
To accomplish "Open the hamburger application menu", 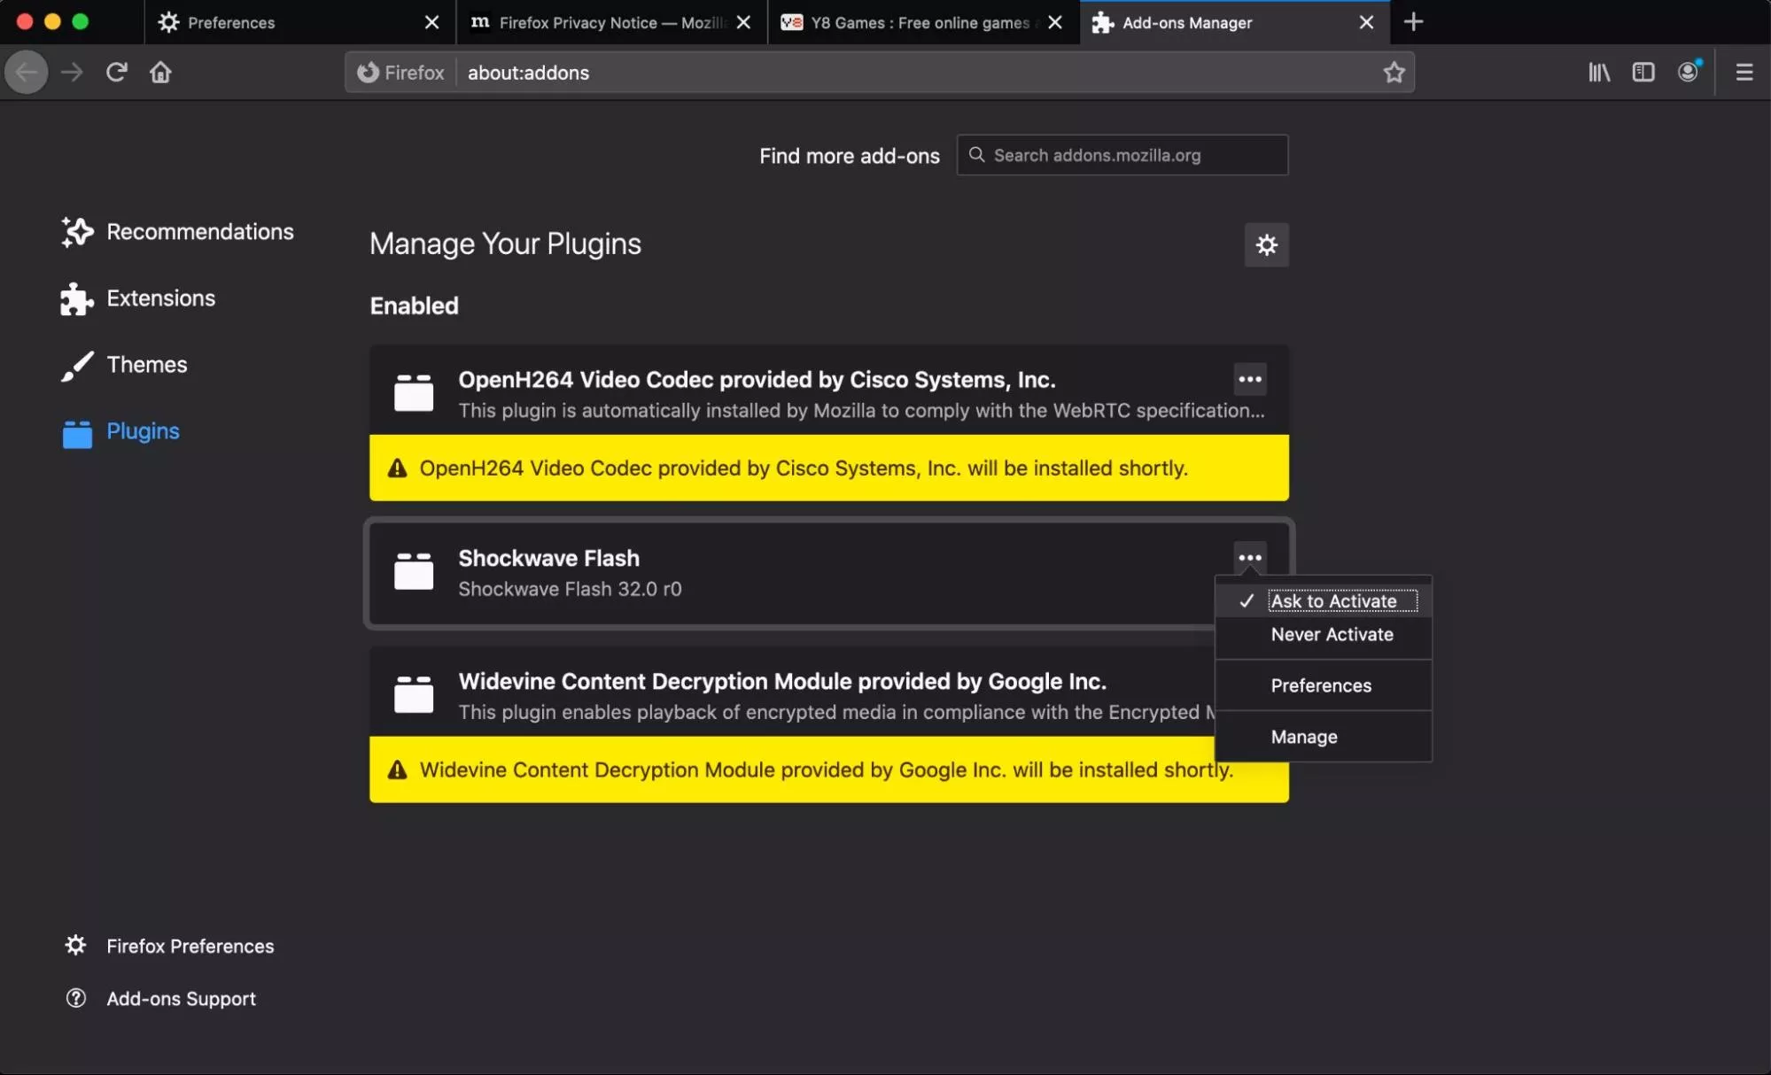I will pos(1744,72).
